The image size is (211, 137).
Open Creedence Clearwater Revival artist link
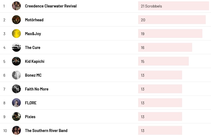pos(51,6)
